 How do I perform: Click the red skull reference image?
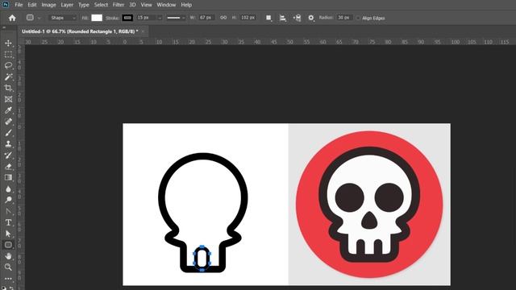369,204
